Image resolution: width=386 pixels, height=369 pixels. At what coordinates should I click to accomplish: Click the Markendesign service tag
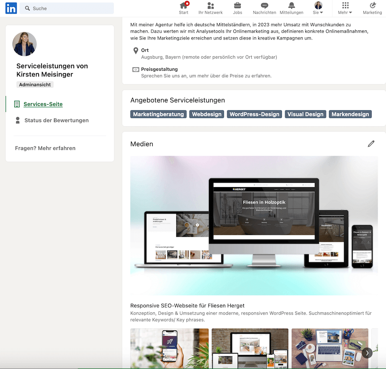coord(350,114)
